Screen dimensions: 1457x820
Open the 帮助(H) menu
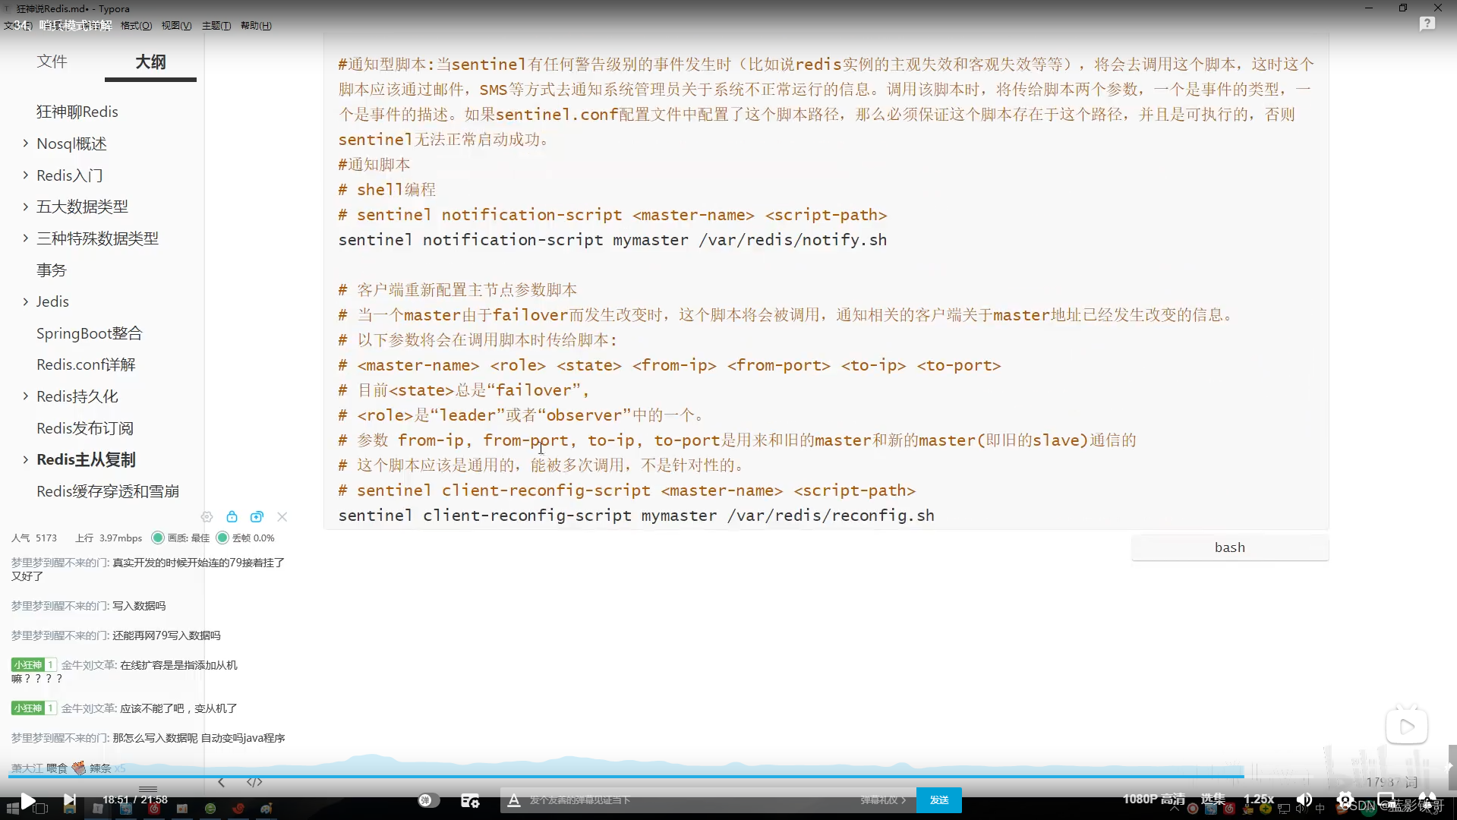(256, 26)
